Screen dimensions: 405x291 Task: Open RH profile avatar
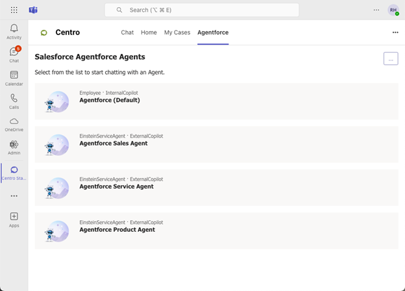[x=393, y=10]
